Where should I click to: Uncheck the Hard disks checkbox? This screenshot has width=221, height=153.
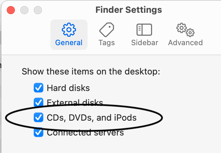pyautogui.click(x=39, y=88)
